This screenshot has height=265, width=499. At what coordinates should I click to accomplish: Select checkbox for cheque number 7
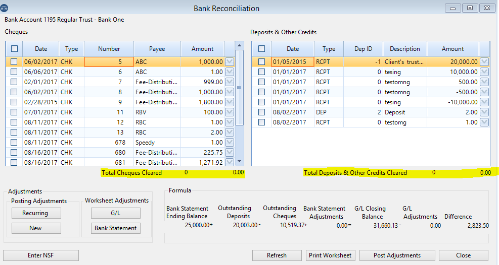pyautogui.click(x=14, y=82)
